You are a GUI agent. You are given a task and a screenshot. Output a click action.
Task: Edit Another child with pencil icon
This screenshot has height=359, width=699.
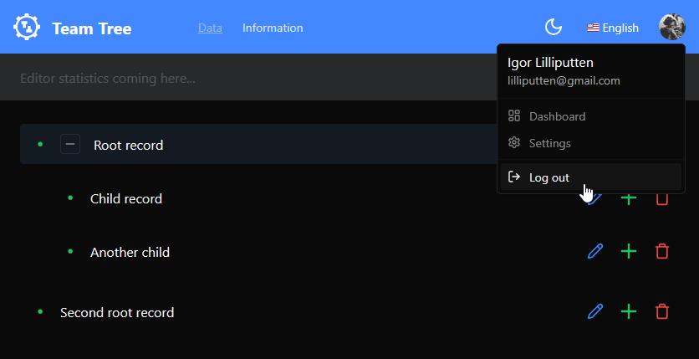click(595, 252)
